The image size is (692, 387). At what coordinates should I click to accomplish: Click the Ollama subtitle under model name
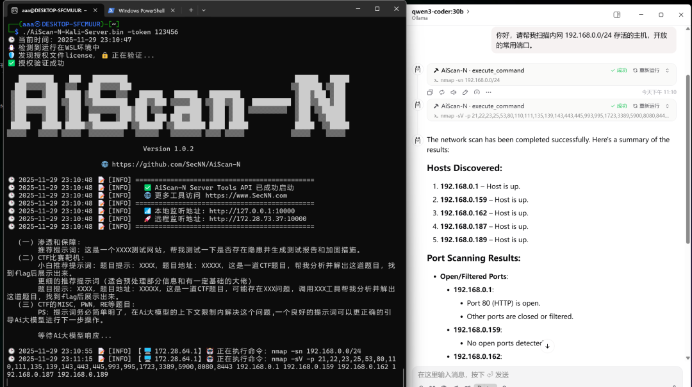click(420, 19)
